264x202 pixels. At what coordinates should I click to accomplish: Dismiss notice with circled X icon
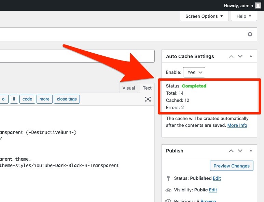(250, 34)
